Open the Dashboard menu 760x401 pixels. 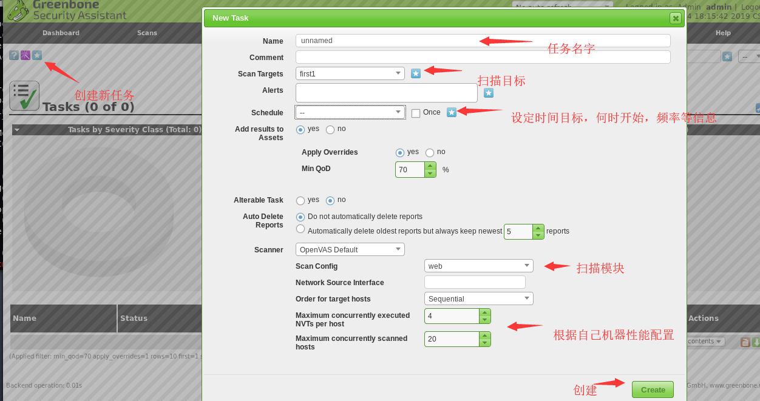pos(61,33)
